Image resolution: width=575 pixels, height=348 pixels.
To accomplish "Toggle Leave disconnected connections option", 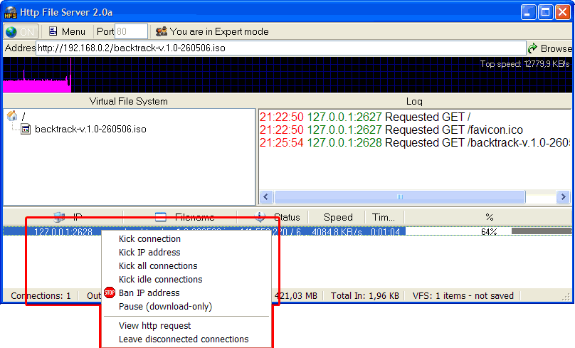I will coord(184,339).
